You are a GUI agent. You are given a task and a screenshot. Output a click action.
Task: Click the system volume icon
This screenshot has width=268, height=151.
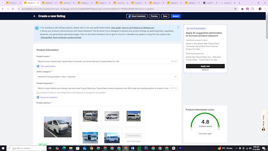pyautogui.click(x=250, y=148)
